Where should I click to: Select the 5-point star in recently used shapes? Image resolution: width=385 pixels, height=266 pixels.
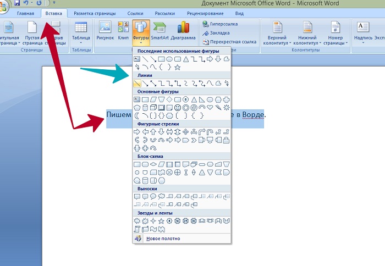177,67
